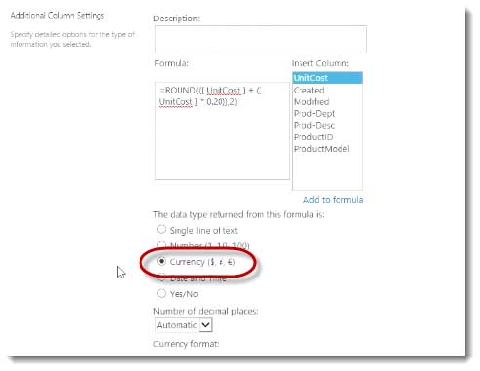Image resolution: width=480 pixels, height=371 pixels.
Task: Select ProductModel in Insert Column list
Action: [327, 149]
